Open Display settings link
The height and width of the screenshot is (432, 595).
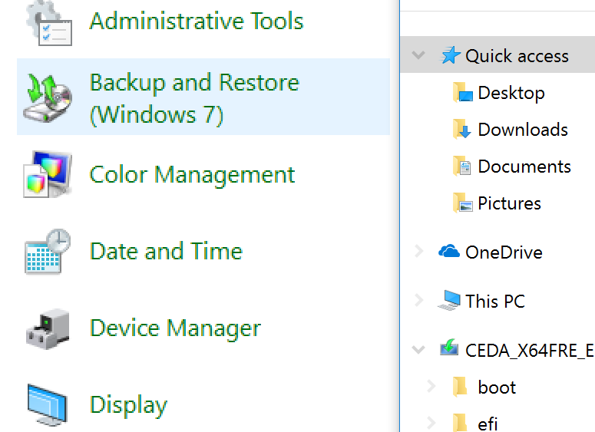(128, 405)
